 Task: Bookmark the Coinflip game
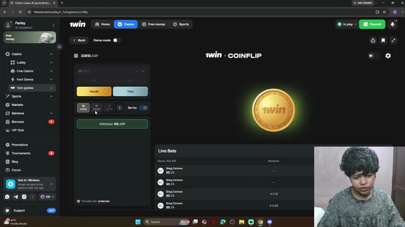[x=383, y=40]
